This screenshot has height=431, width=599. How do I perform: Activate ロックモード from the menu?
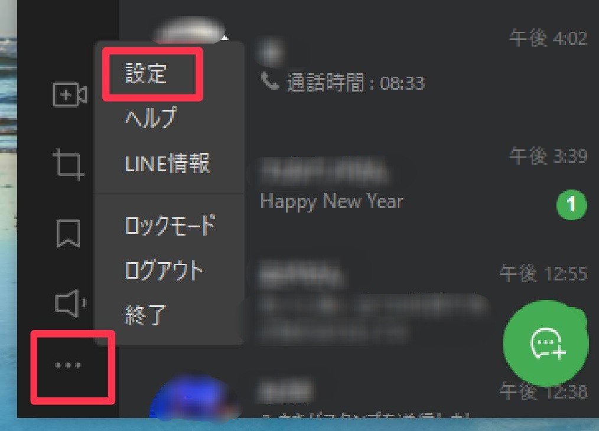click(170, 225)
